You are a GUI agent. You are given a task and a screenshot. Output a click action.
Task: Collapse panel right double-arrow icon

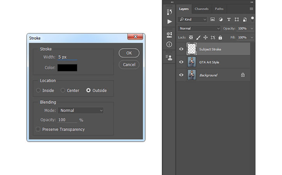(x=252, y=2)
